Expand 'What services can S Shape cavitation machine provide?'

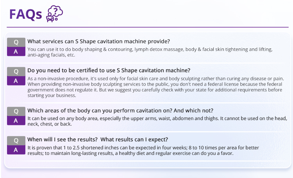click(x=99, y=41)
